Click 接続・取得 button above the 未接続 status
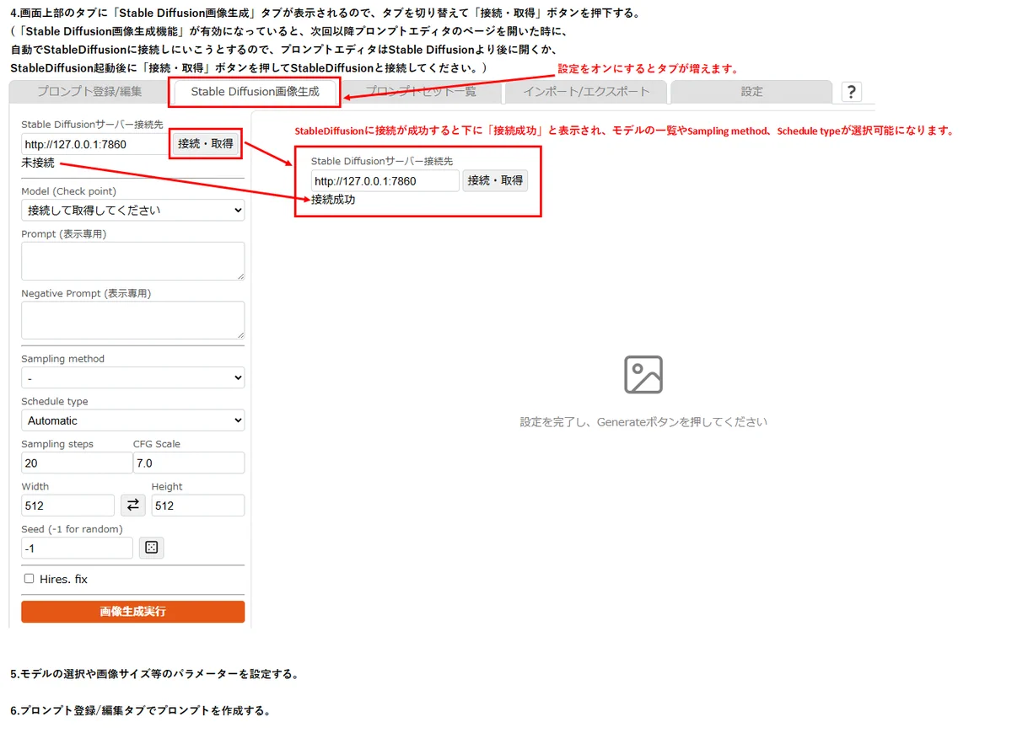Viewport: 1012px width, 733px height. pos(205,144)
